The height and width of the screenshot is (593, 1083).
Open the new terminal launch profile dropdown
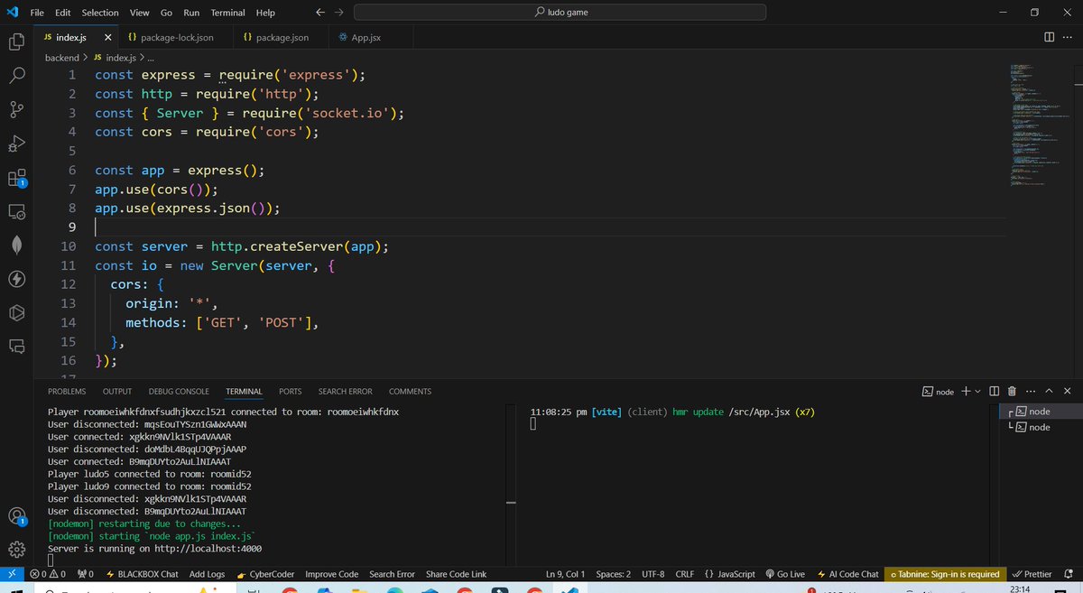977,391
